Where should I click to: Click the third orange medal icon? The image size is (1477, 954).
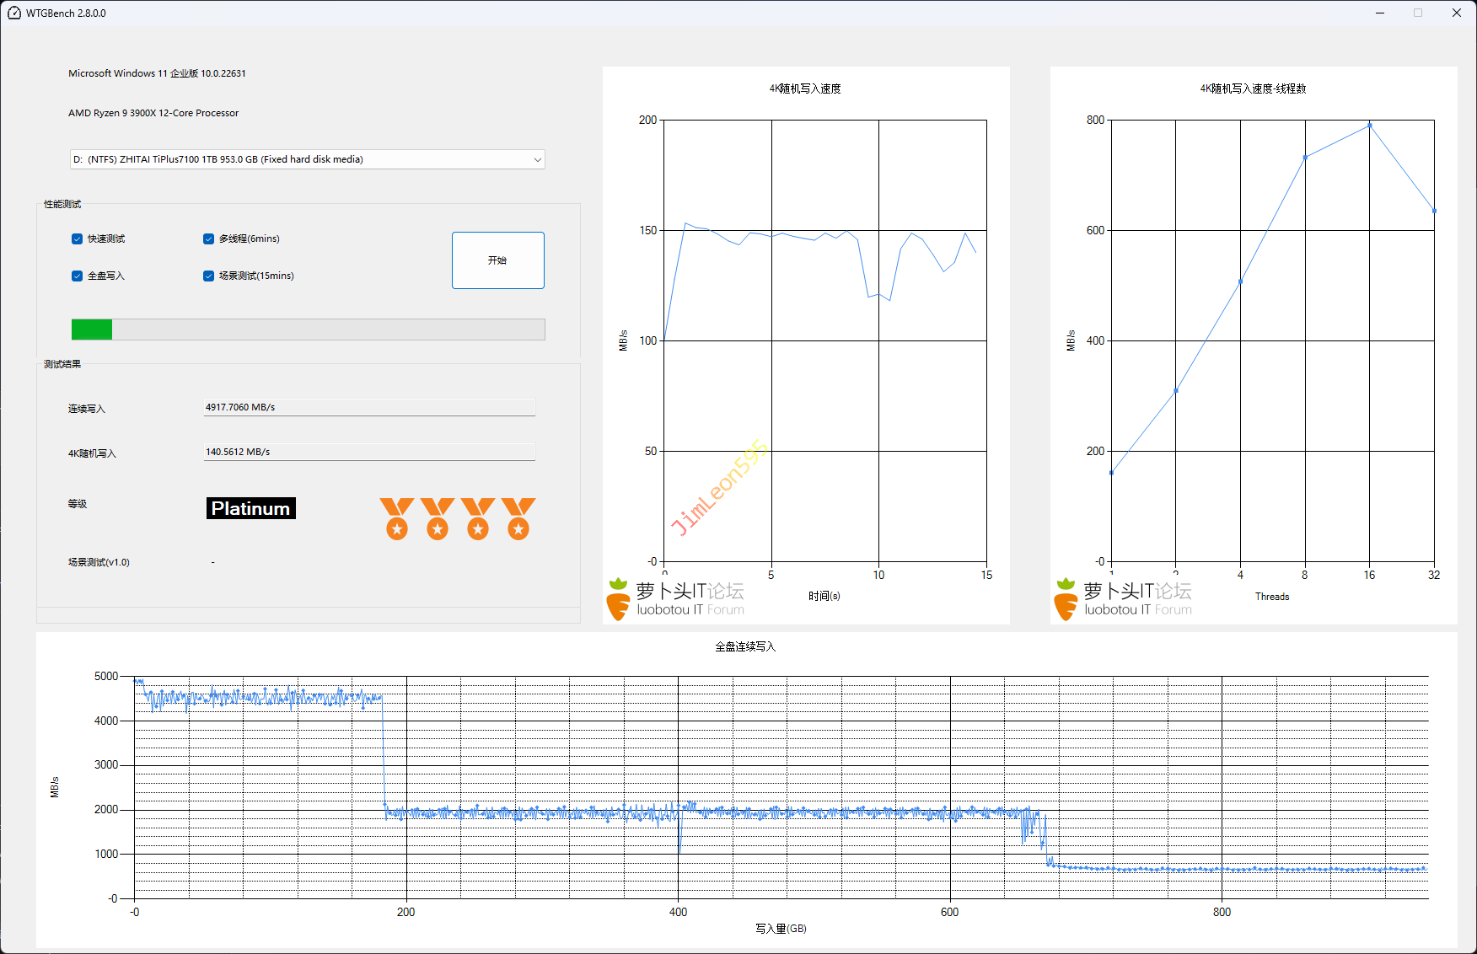click(477, 518)
